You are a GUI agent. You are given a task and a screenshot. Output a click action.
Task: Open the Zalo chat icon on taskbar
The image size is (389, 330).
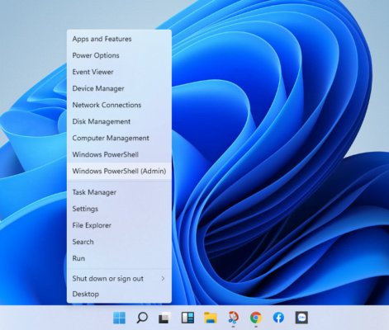pyautogui.click(x=301, y=318)
